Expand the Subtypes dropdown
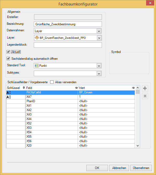 99,74
